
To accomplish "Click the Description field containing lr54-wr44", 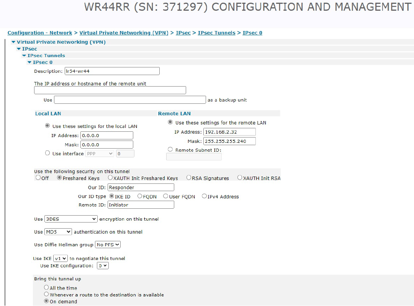I will (112, 71).
